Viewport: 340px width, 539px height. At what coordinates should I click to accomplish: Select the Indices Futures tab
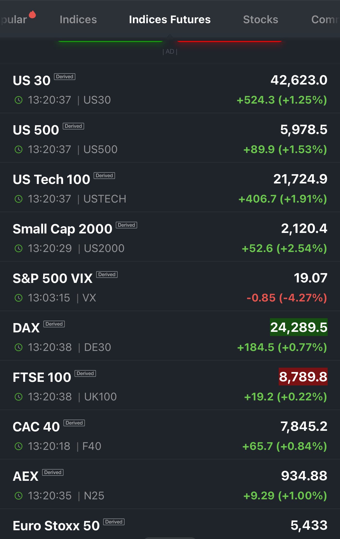[170, 20]
